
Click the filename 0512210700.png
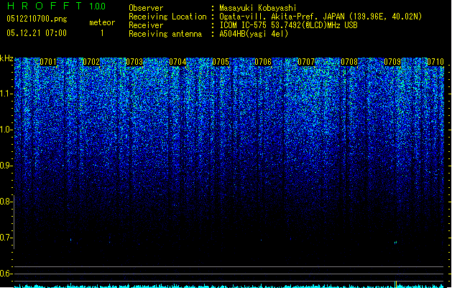37,19
